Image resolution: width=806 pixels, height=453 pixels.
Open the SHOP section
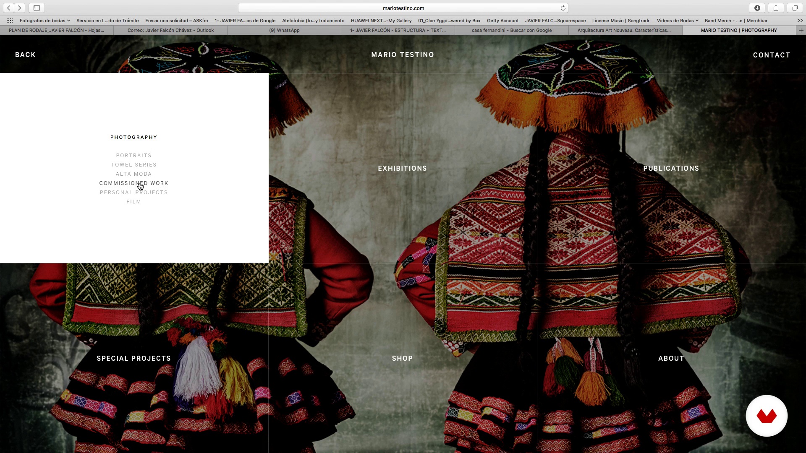pyautogui.click(x=403, y=358)
